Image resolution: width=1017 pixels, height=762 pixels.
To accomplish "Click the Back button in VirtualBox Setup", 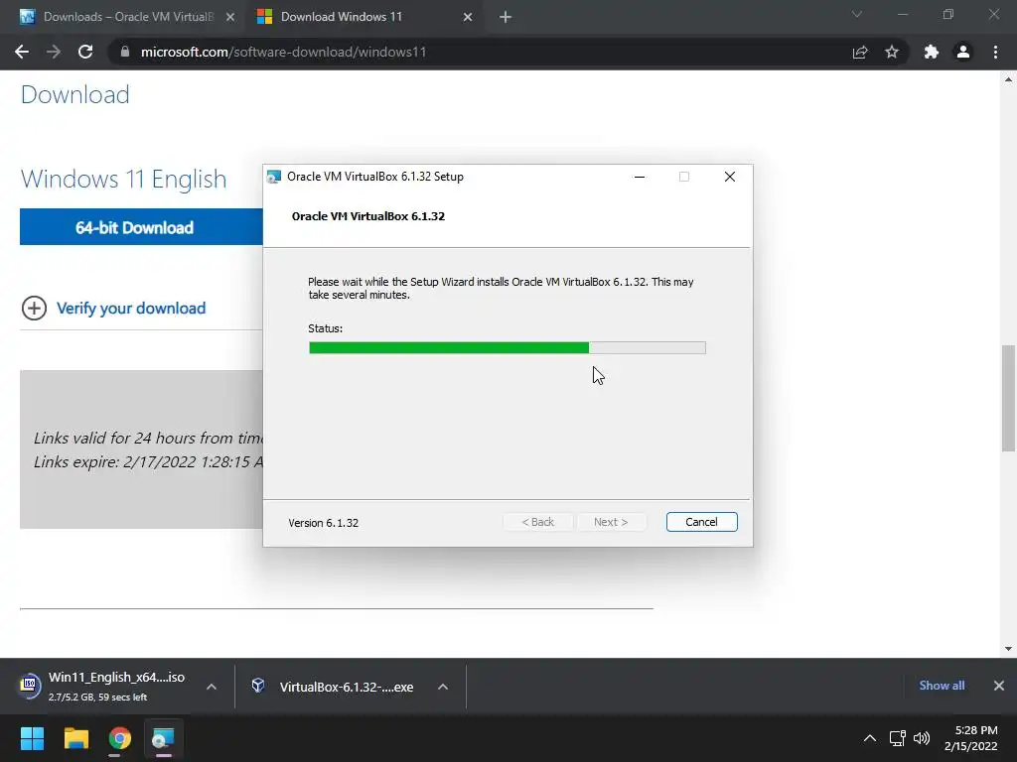I will pos(537,522).
